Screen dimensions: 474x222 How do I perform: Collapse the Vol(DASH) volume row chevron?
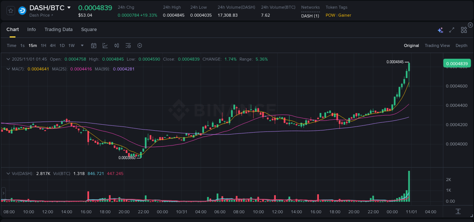click(8, 173)
